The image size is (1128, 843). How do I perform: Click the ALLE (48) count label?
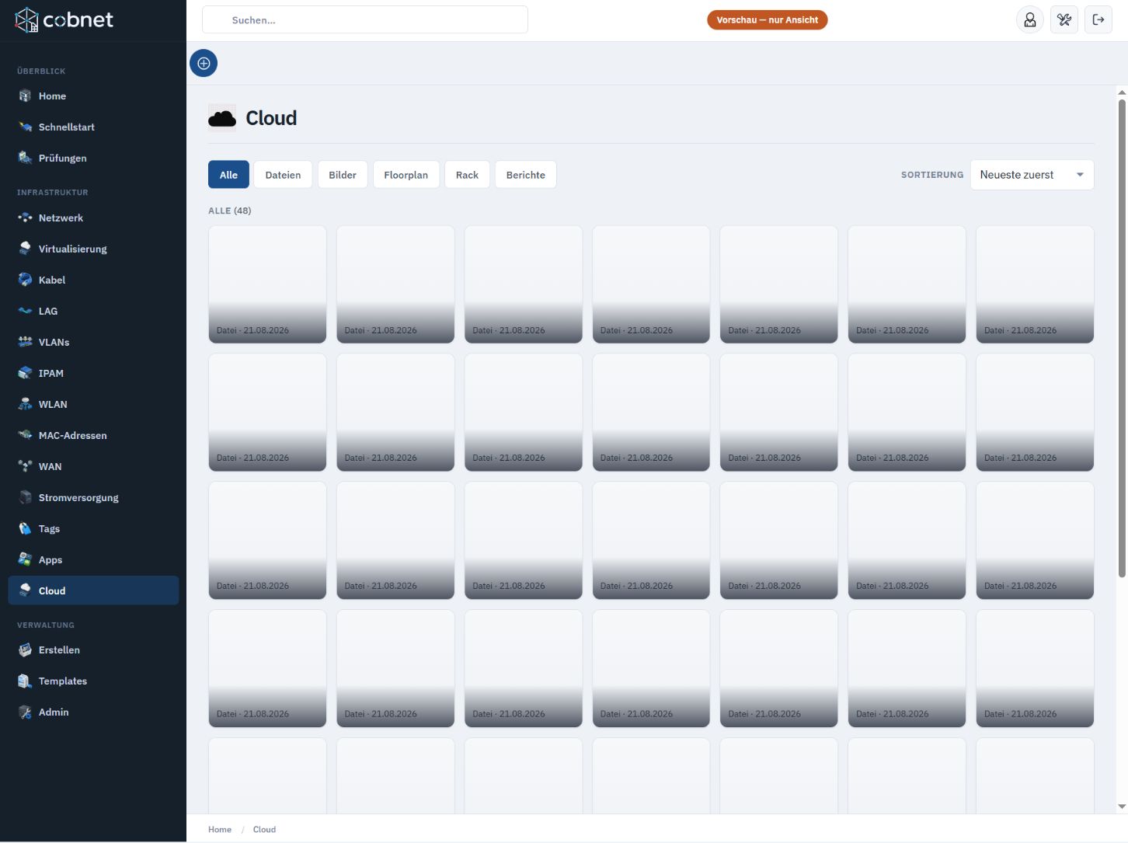230,211
